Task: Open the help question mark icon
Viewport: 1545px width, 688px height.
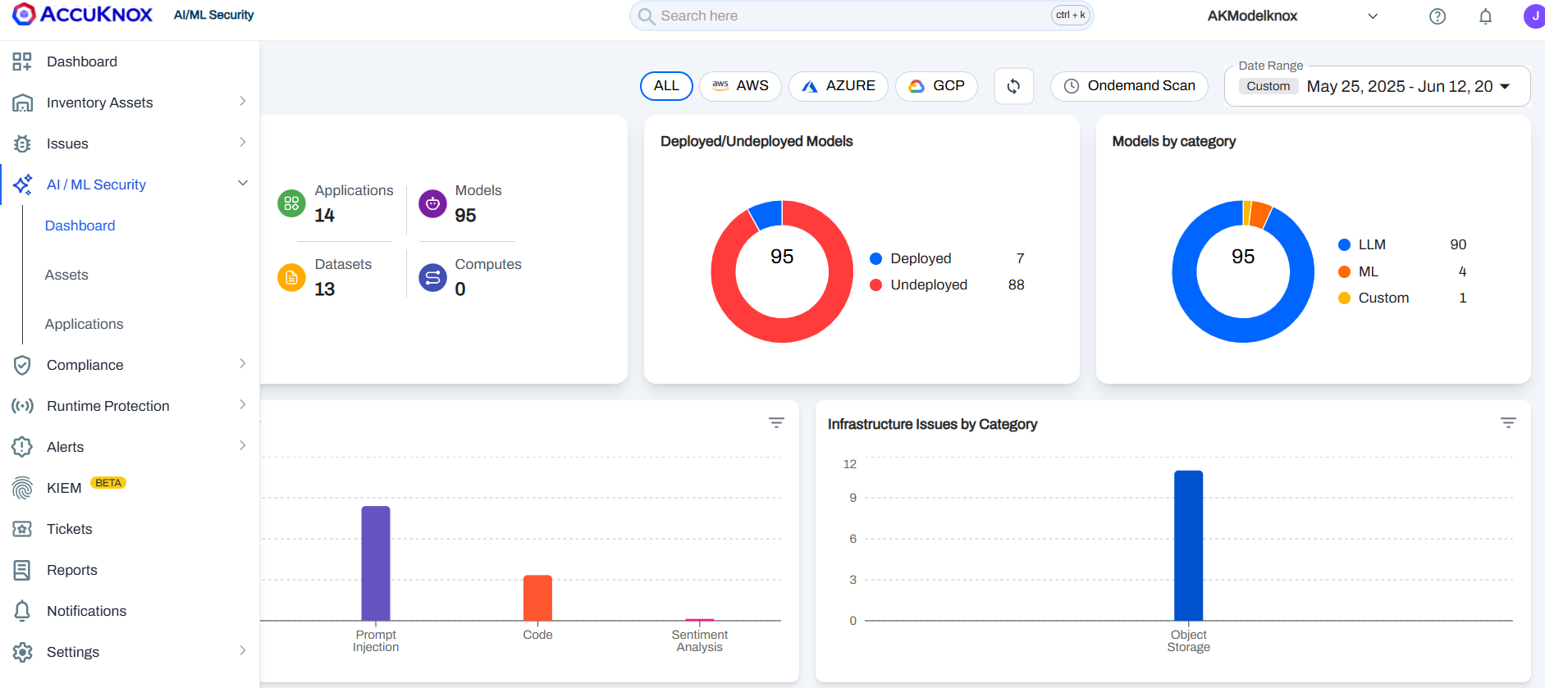Action: pyautogui.click(x=1437, y=16)
